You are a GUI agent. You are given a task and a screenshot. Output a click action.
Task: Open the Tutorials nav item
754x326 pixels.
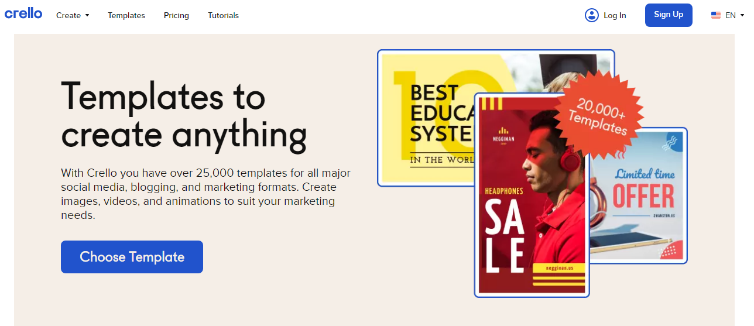tap(223, 15)
